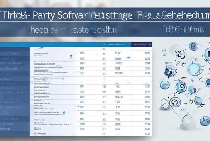Open the dark swirl bubble beside the leaf icon
This screenshot has width=210, height=141.
pyautogui.click(x=181, y=56)
